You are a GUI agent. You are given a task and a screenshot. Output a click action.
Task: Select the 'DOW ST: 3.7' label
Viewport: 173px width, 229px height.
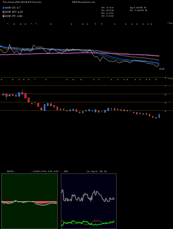click(x=13, y=8)
